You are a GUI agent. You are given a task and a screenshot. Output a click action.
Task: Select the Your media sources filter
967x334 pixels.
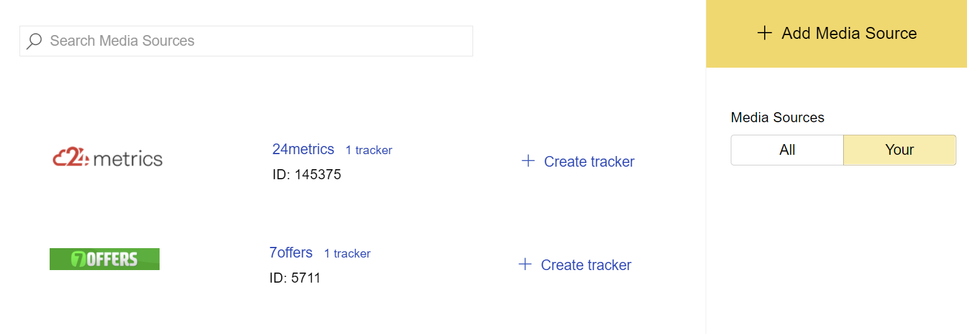click(x=899, y=150)
